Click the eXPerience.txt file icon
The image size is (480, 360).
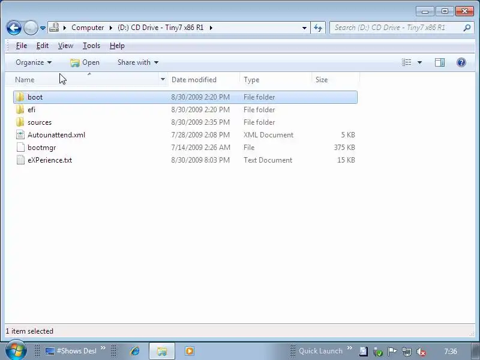tap(20, 160)
